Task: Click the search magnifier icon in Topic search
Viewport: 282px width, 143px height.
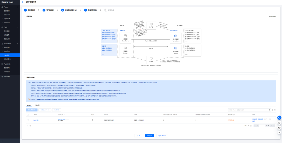Action: [x=269, y=110]
